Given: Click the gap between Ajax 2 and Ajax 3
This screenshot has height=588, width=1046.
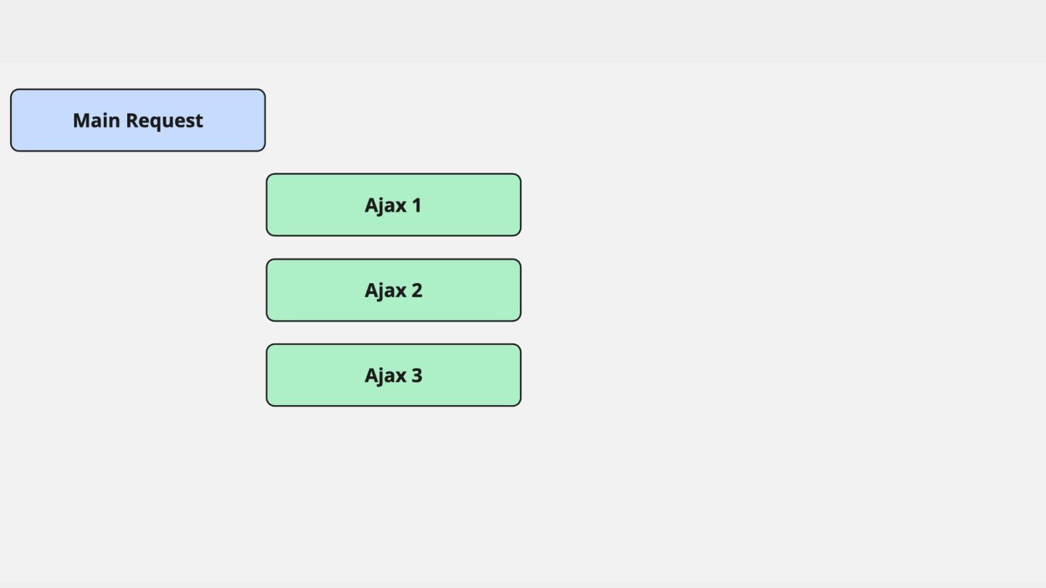Looking at the screenshot, I should (393, 332).
